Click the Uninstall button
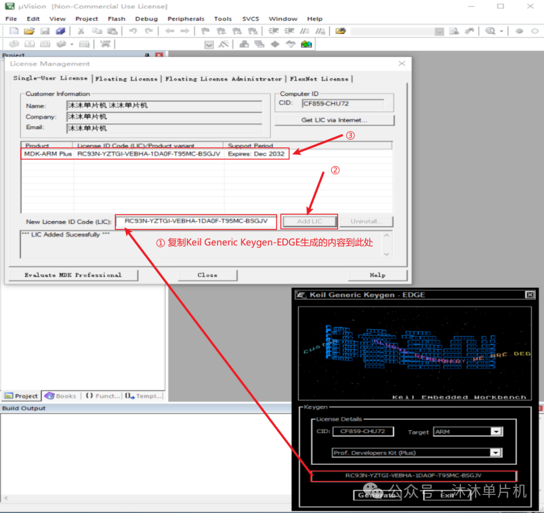Viewport: 544px width, 513px height. click(x=366, y=221)
